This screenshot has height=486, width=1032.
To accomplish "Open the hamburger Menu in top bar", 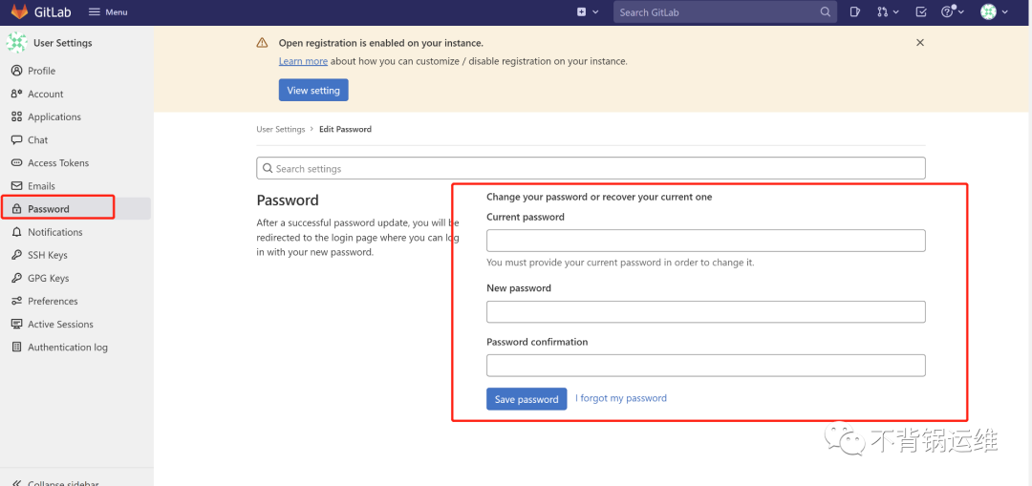I will 108,12.
